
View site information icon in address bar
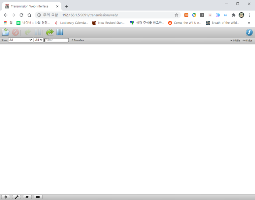coord(39,15)
